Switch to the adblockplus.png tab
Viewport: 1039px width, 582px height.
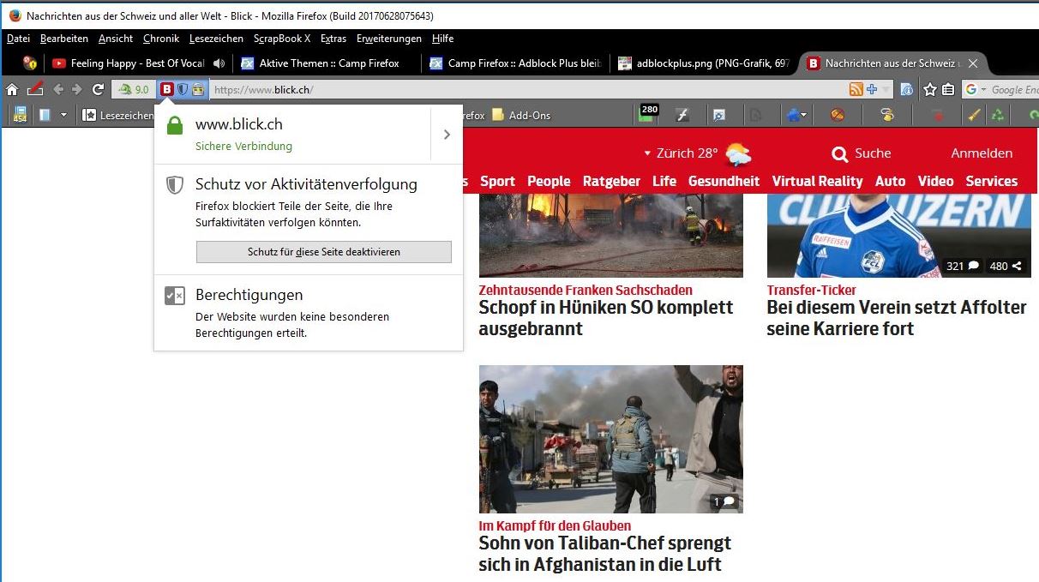703,63
